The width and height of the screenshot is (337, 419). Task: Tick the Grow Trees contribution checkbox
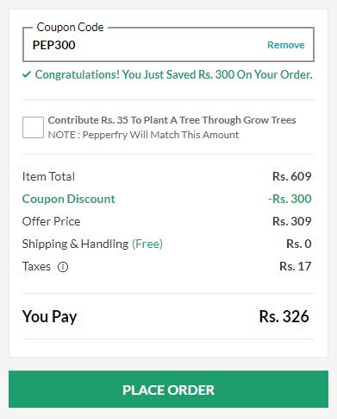pos(33,127)
